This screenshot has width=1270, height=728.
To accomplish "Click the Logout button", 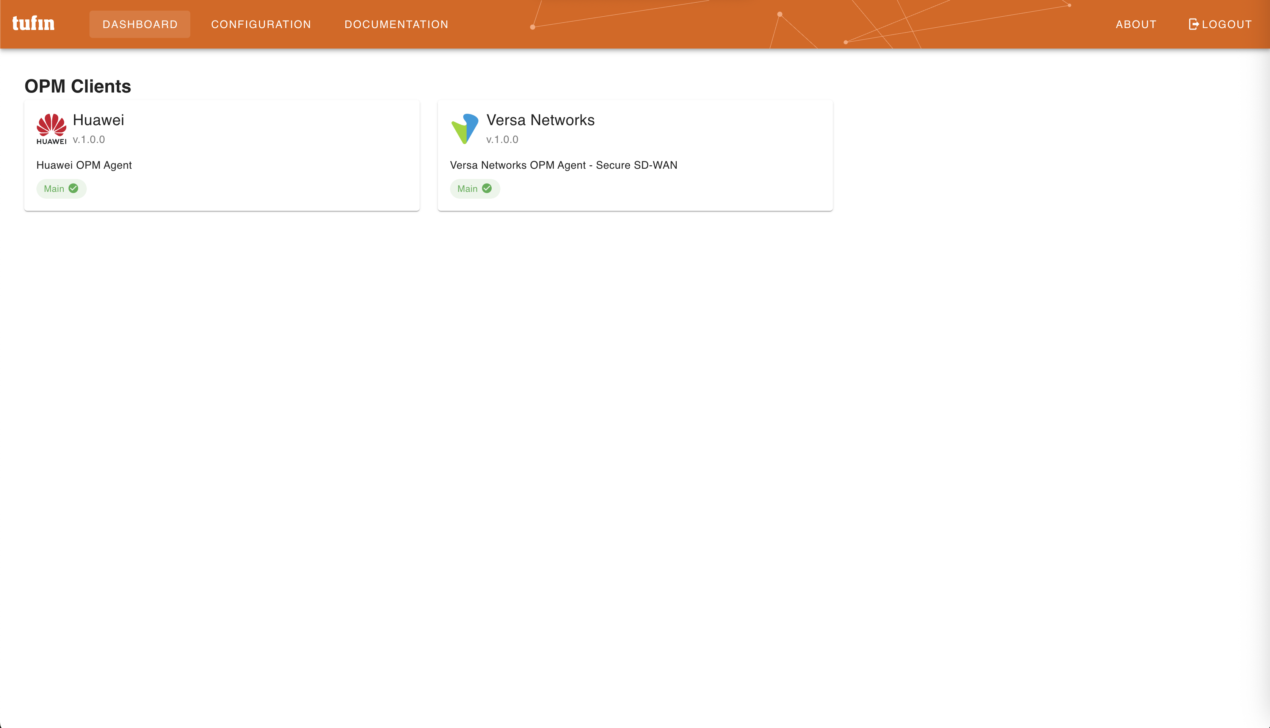I will [x=1220, y=24].
